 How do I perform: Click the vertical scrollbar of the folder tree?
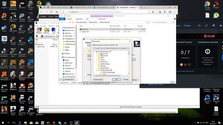(129, 62)
